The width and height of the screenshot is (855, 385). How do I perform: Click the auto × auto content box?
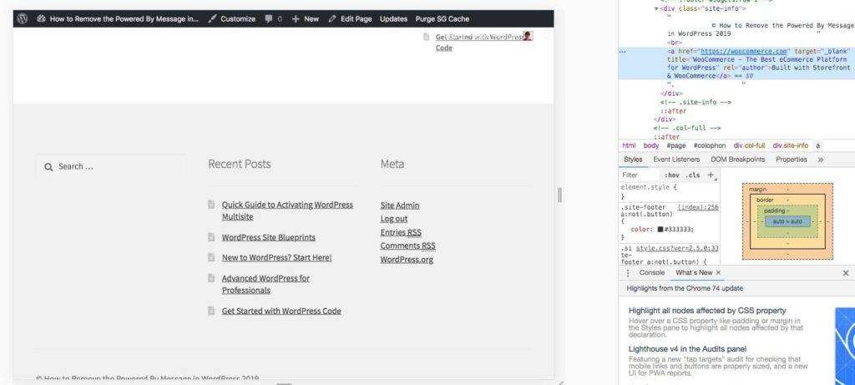tap(787, 221)
